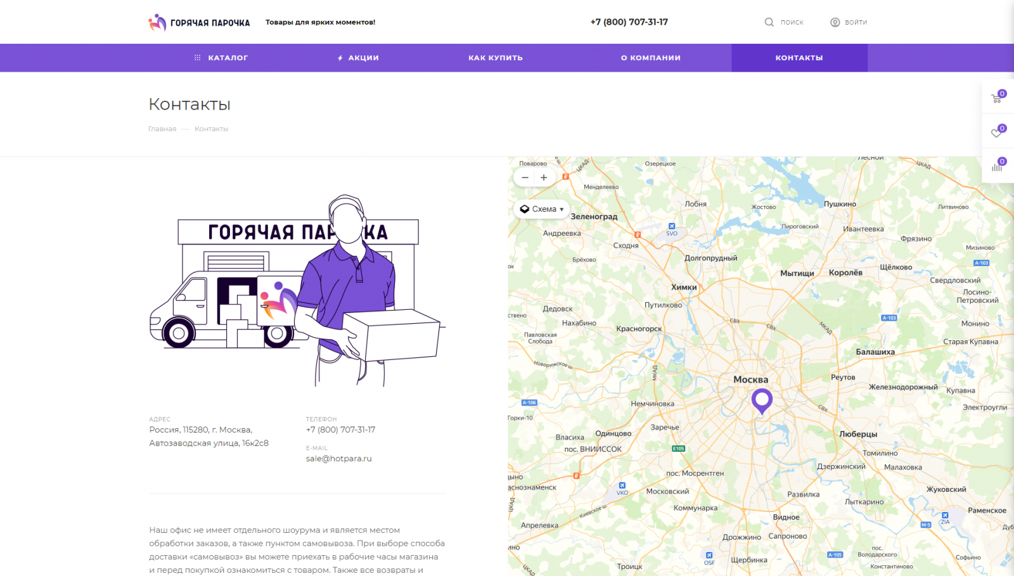Zoom out the map with minus

(525, 177)
